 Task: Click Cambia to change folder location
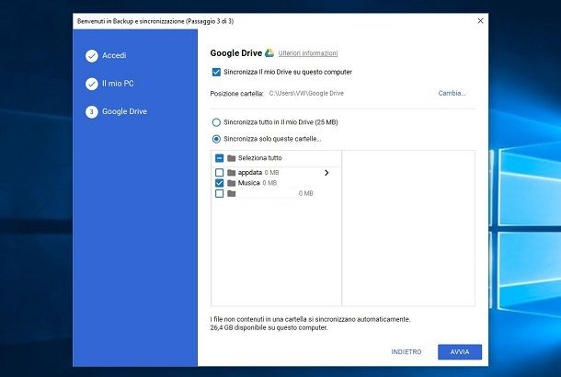[x=452, y=93]
